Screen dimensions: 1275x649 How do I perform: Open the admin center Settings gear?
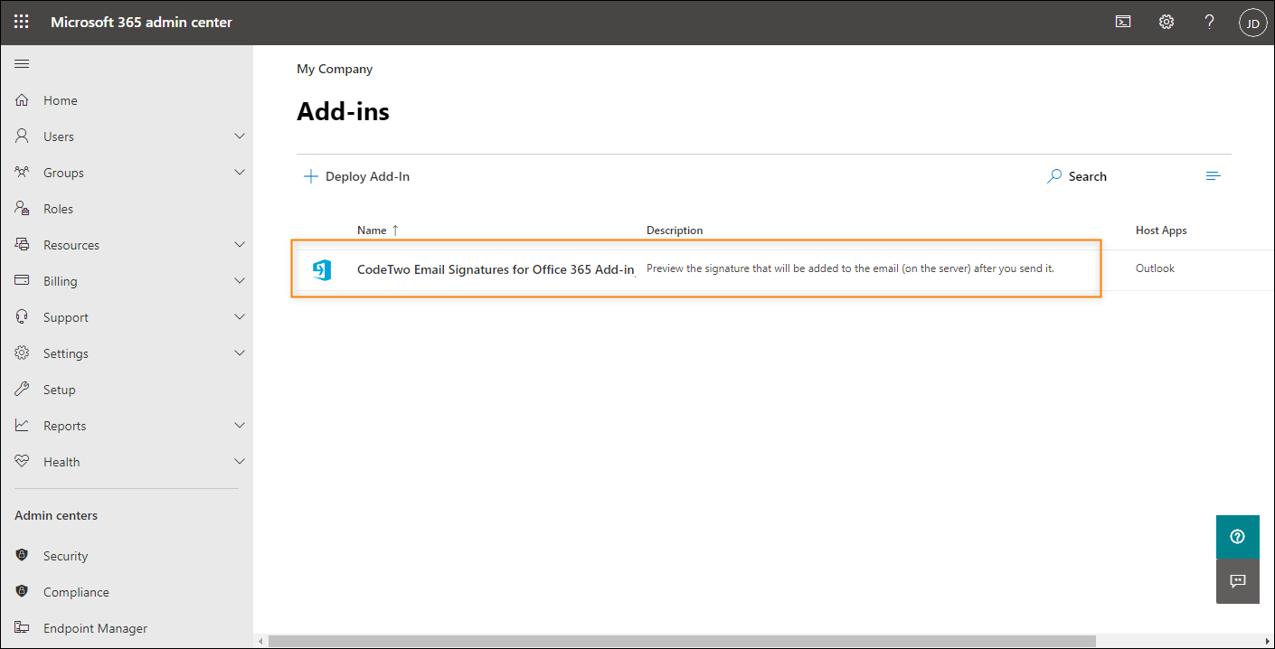pos(1166,21)
